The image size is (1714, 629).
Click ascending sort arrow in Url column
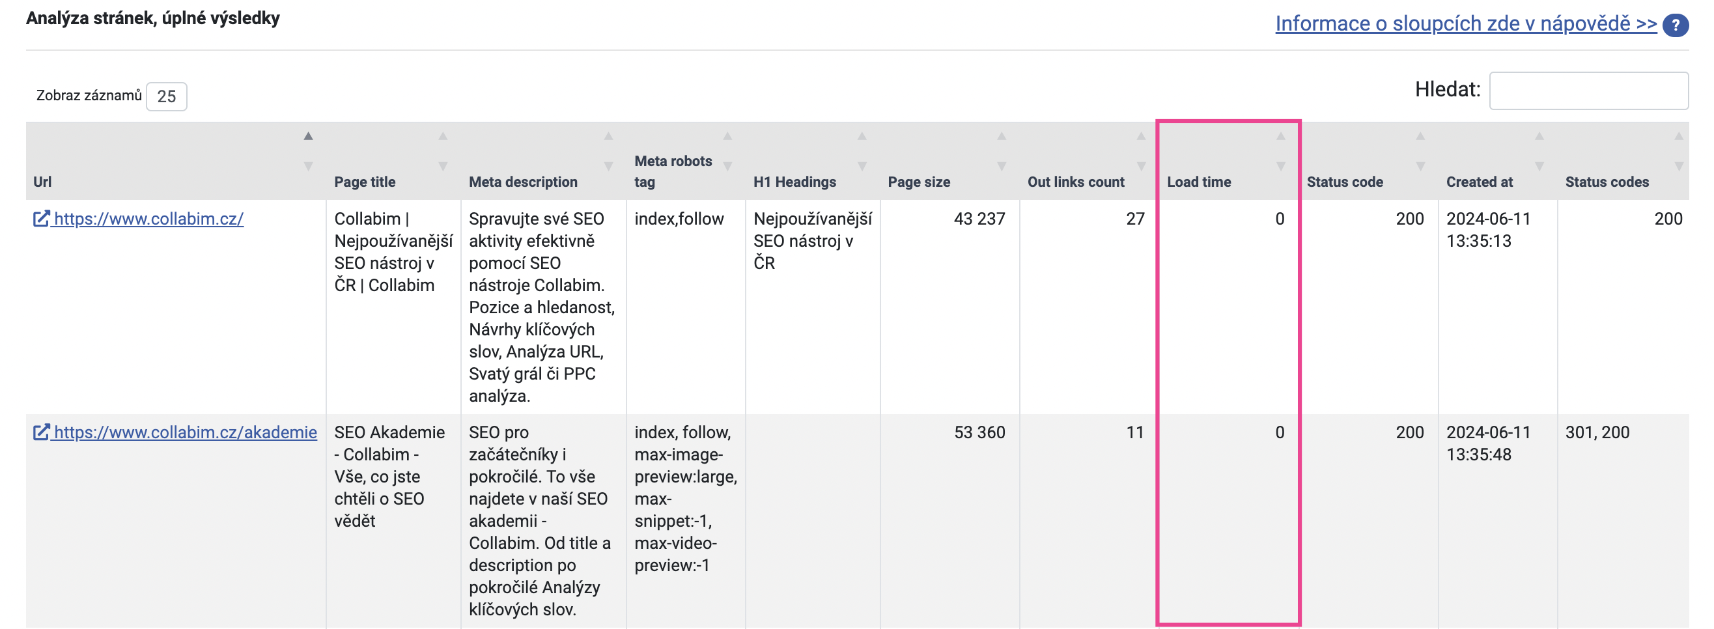pyautogui.click(x=308, y=136)
